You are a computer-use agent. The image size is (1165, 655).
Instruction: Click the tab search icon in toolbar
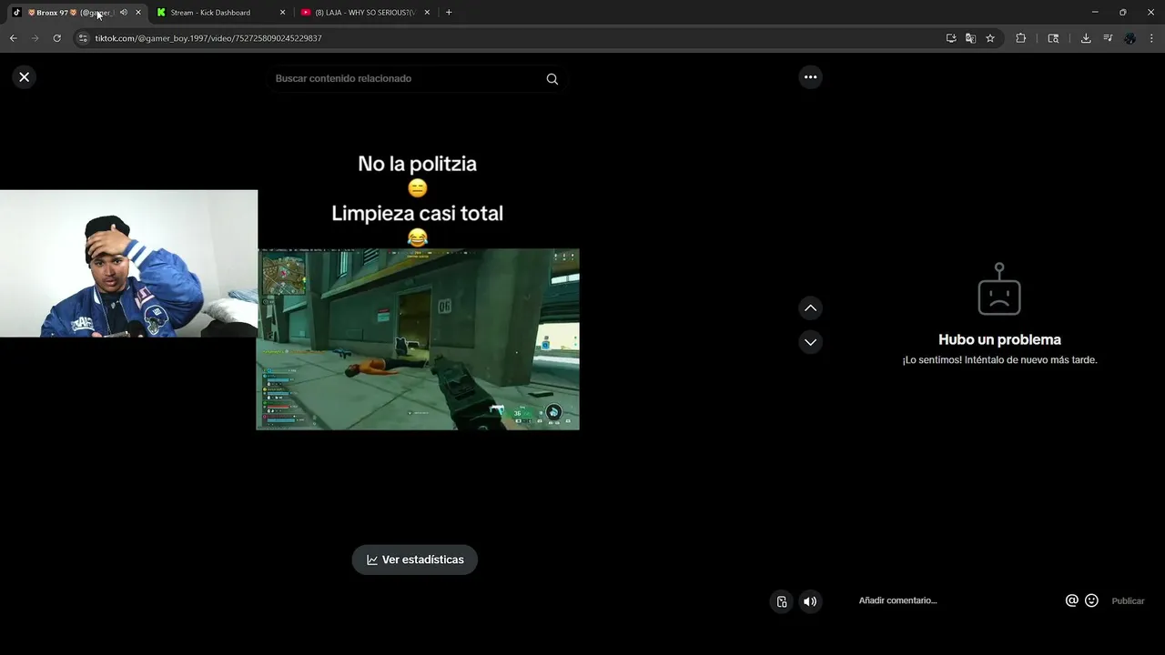1053,38
